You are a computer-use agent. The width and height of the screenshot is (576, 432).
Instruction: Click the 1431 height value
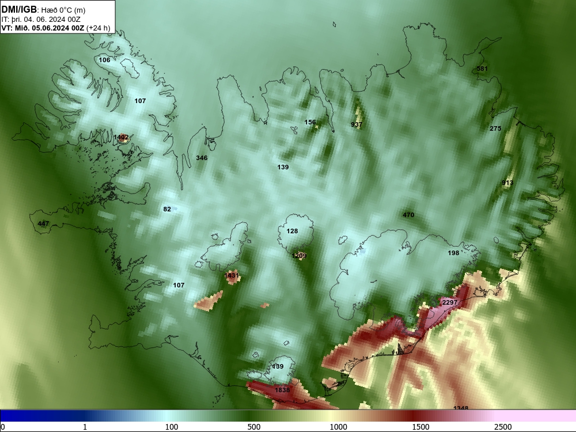click(x=232, y=275)
